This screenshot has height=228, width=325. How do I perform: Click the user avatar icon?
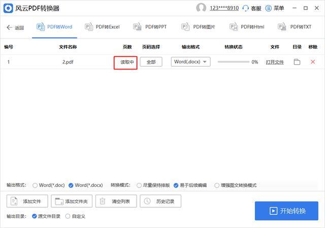pos(201,8)
